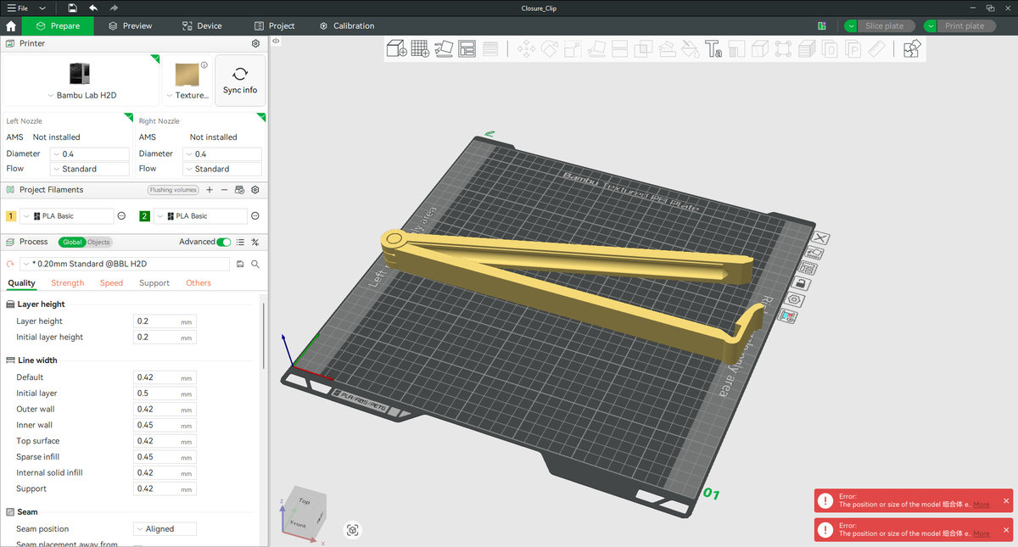Select the Color painting bucket tool
Image resolution: width=1018 pixels, height=547 pixels.
(x=692, y=49)
